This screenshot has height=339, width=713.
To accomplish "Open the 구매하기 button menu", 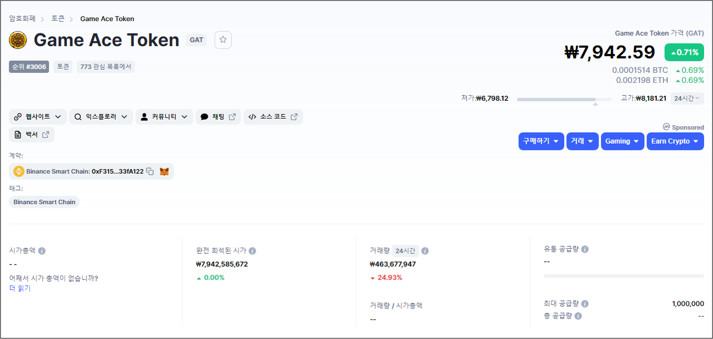I will pos(541,141).
